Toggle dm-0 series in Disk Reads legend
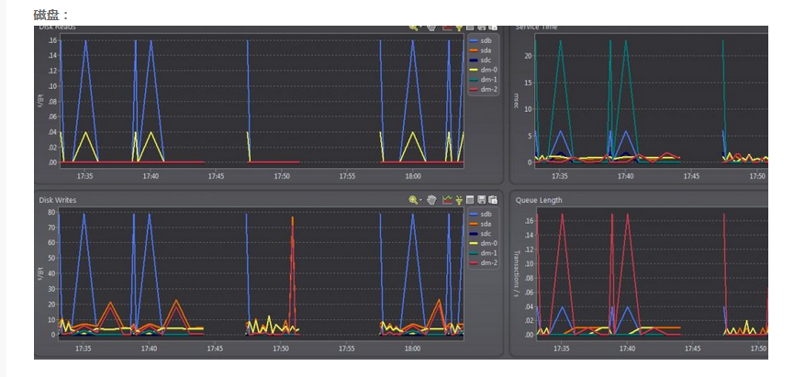This screenshot has height=377, width=794. 482,70
